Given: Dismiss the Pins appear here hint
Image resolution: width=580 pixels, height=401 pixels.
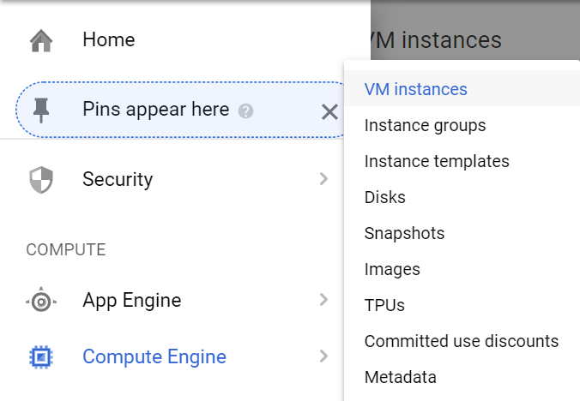Looking at the screenshot, I should click(329, 111).
